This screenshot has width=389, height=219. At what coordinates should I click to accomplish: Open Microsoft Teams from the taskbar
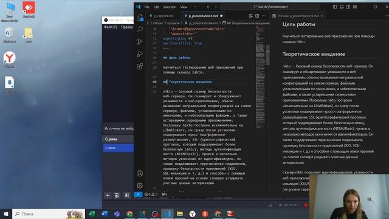(117, 214)
